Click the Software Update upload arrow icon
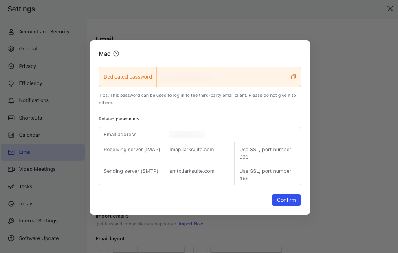 (x=12, y=238)
